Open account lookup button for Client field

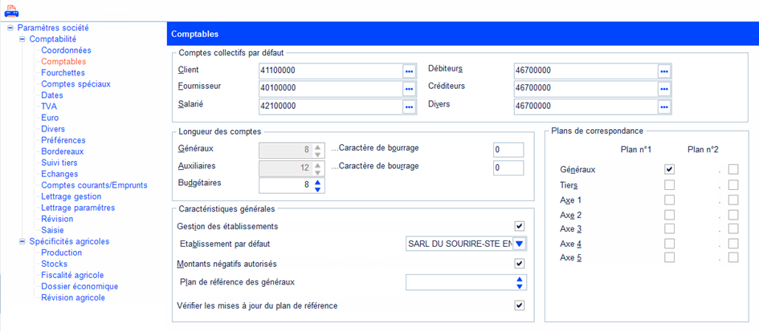(x=409, y=71)
